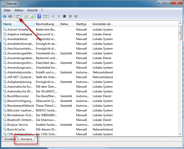Open the Aktion menu
The width and height of the screenshot is (184, 149).
click(19, 10)
